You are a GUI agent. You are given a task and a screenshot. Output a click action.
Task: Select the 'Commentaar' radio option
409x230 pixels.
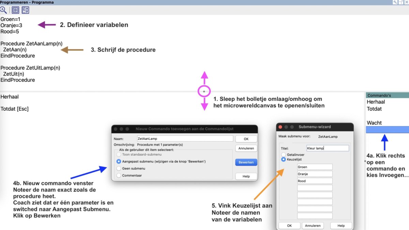point(119,175)
